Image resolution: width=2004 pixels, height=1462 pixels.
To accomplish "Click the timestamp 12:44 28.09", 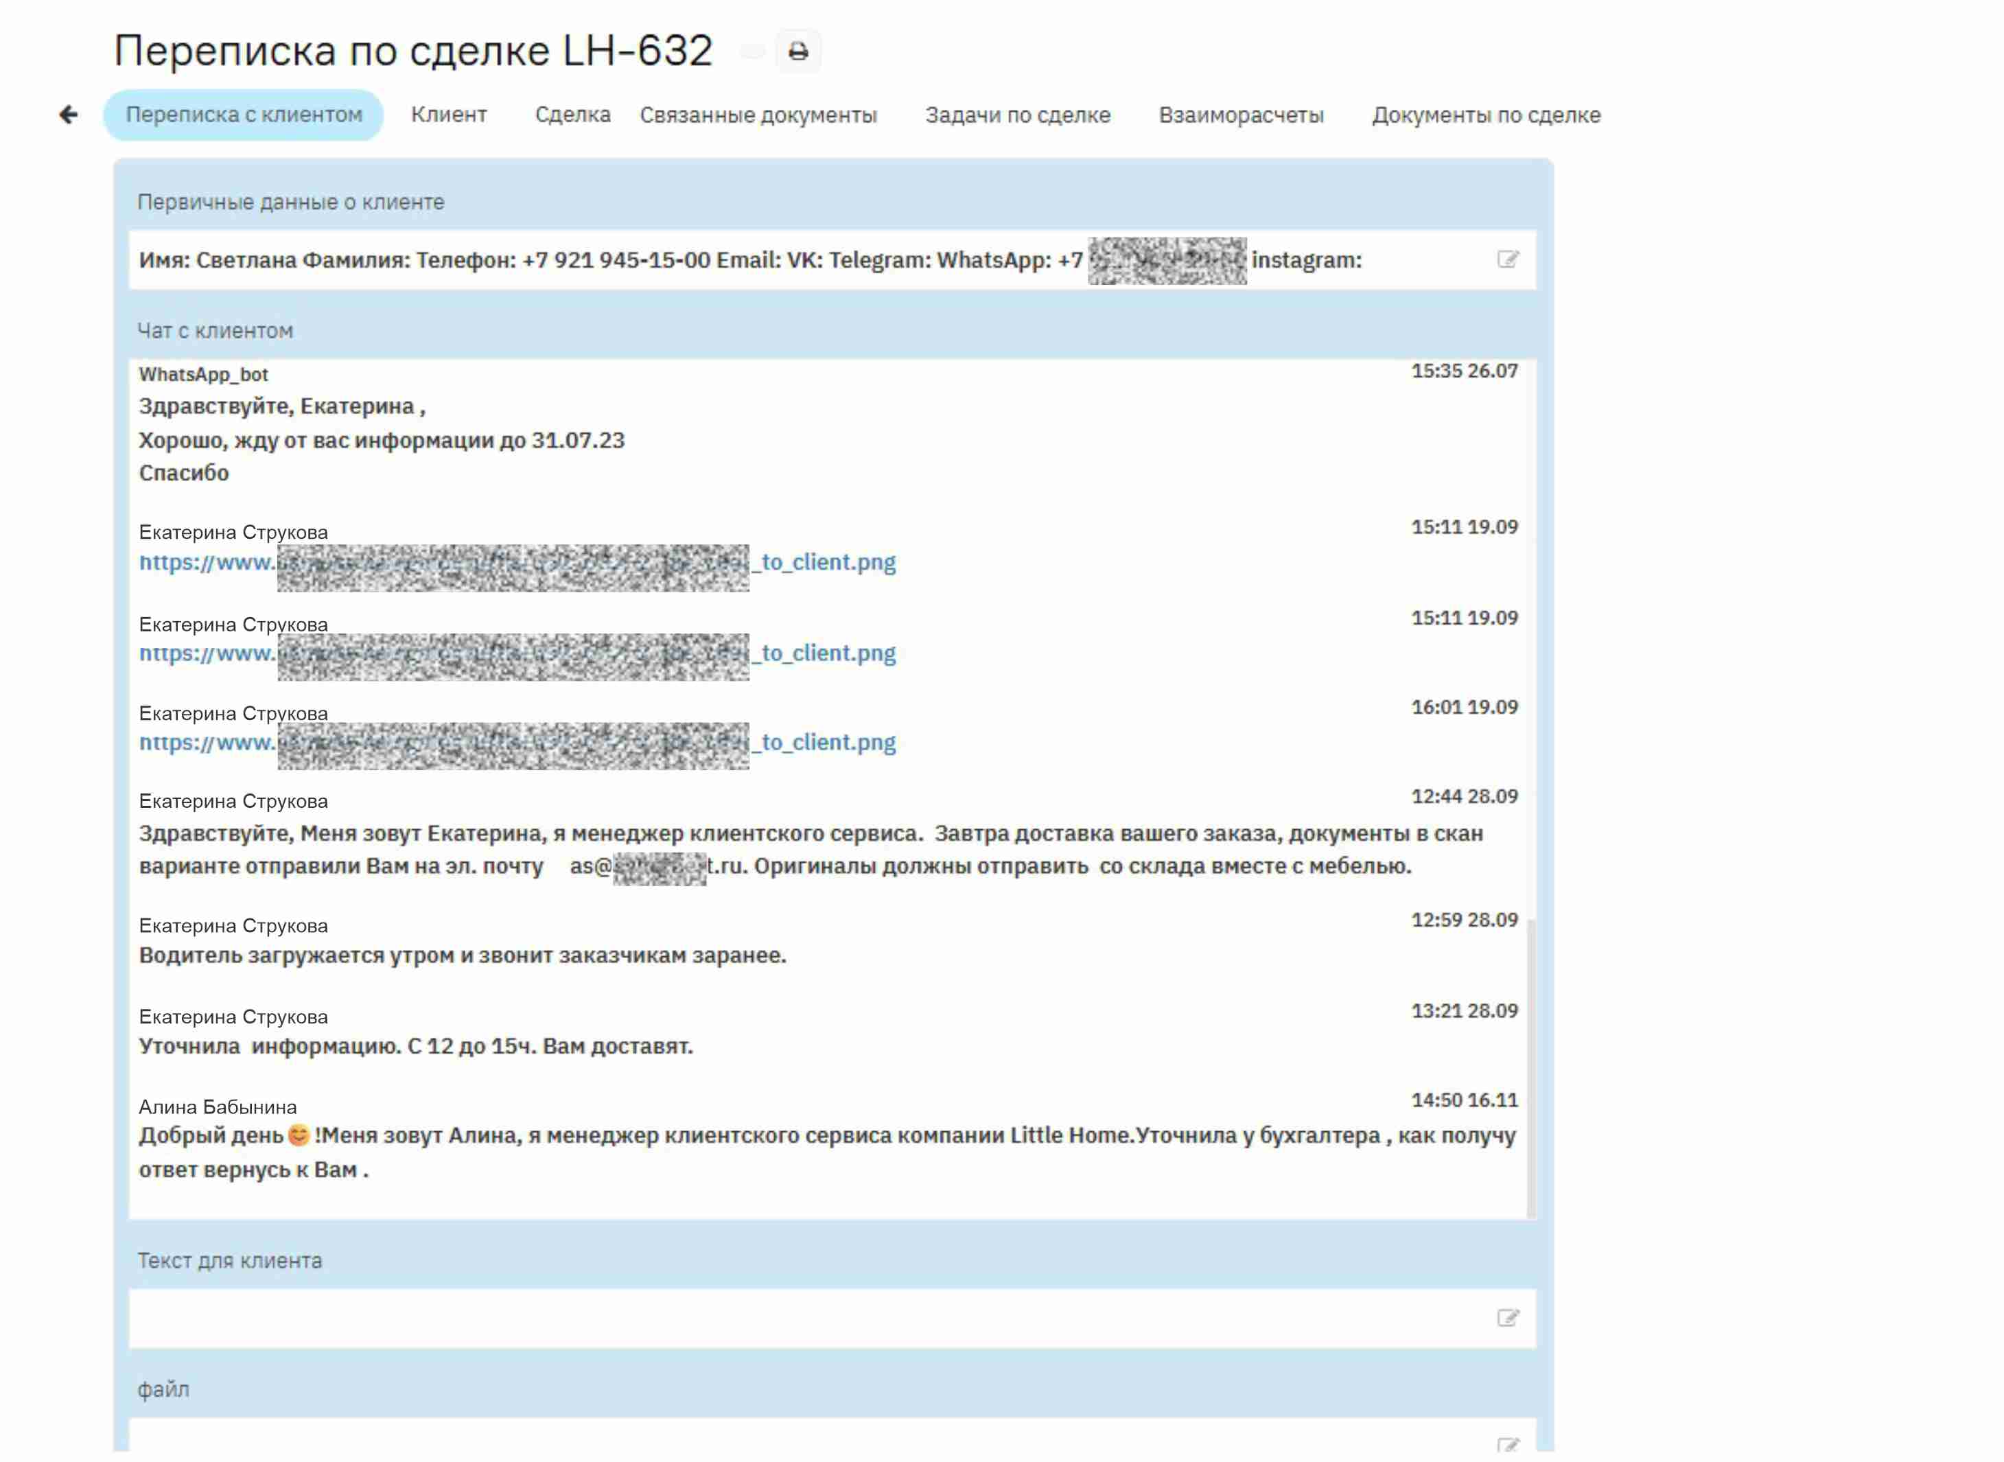I will click(1465, 796).
